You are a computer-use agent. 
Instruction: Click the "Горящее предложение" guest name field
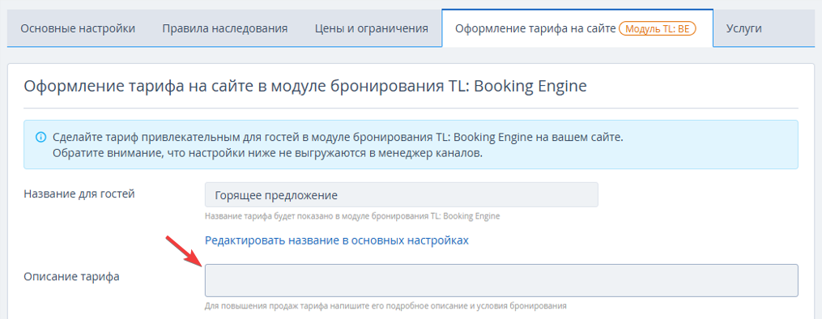point(402,195)
